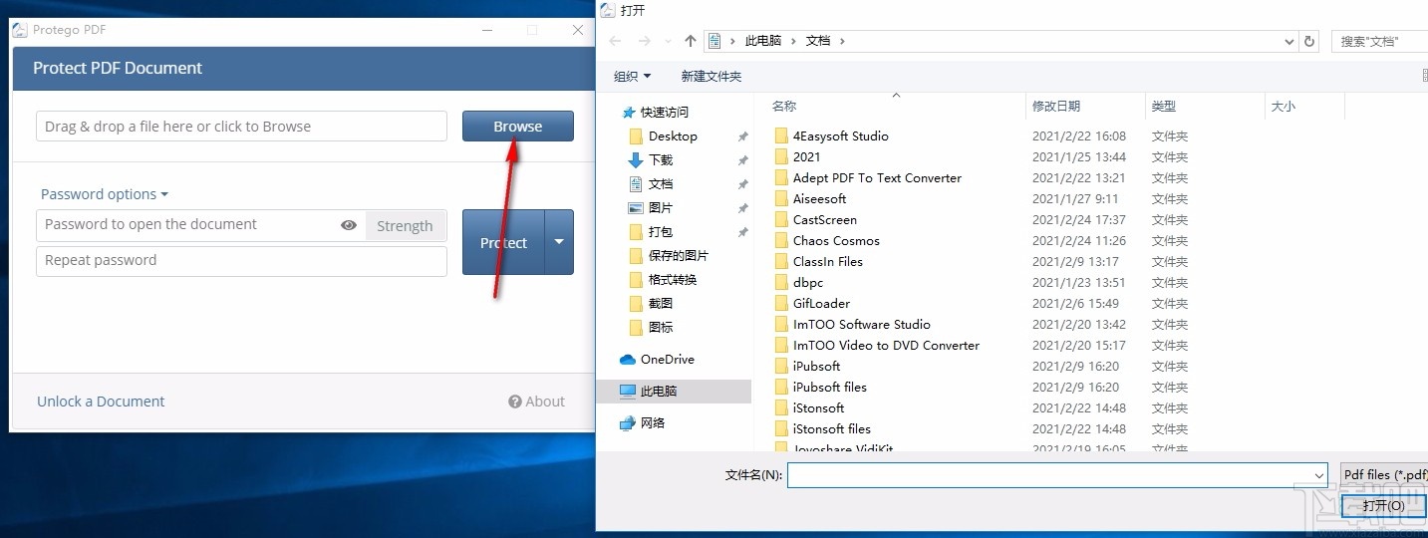Click the 搜索"文档" search box
The height and width of the screenshot is (538, 1428).
(x=1380, y=41)
